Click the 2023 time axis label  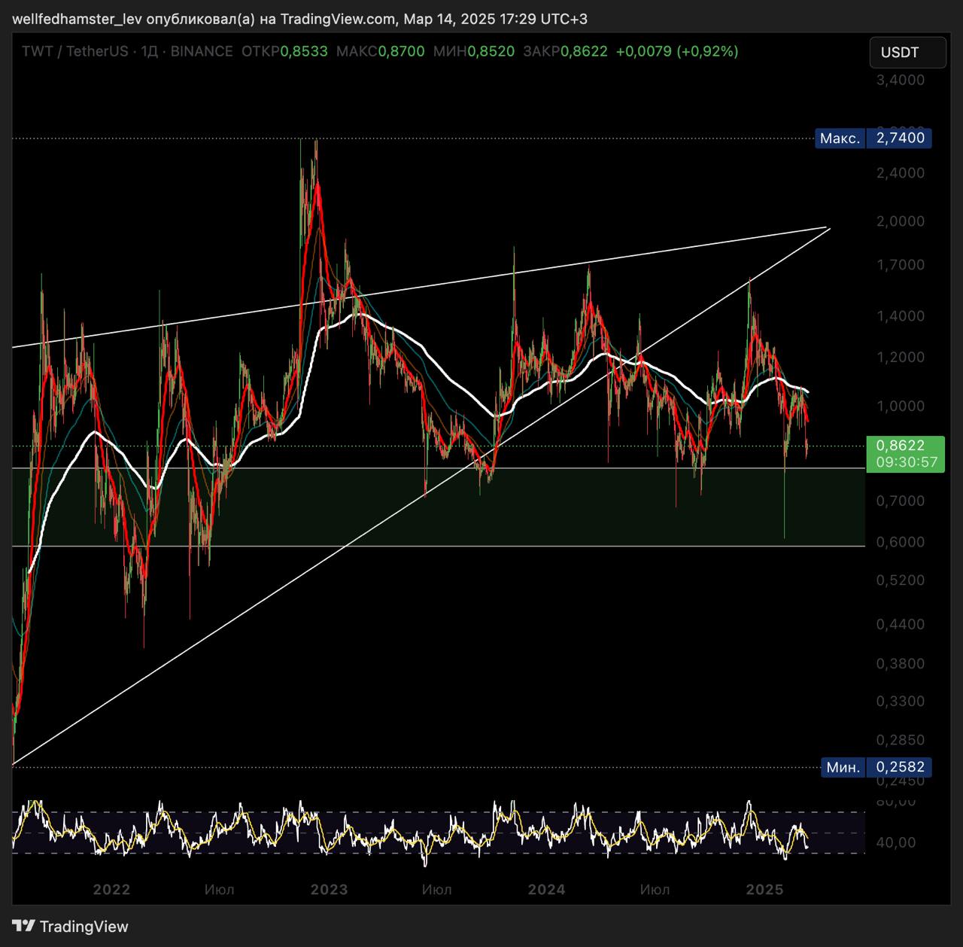pos(329,890)
